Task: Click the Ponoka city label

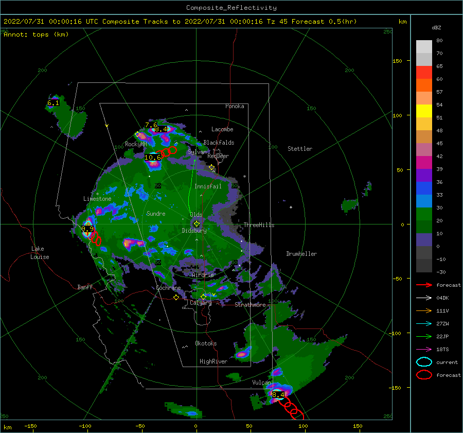Action: coord(235,106)
